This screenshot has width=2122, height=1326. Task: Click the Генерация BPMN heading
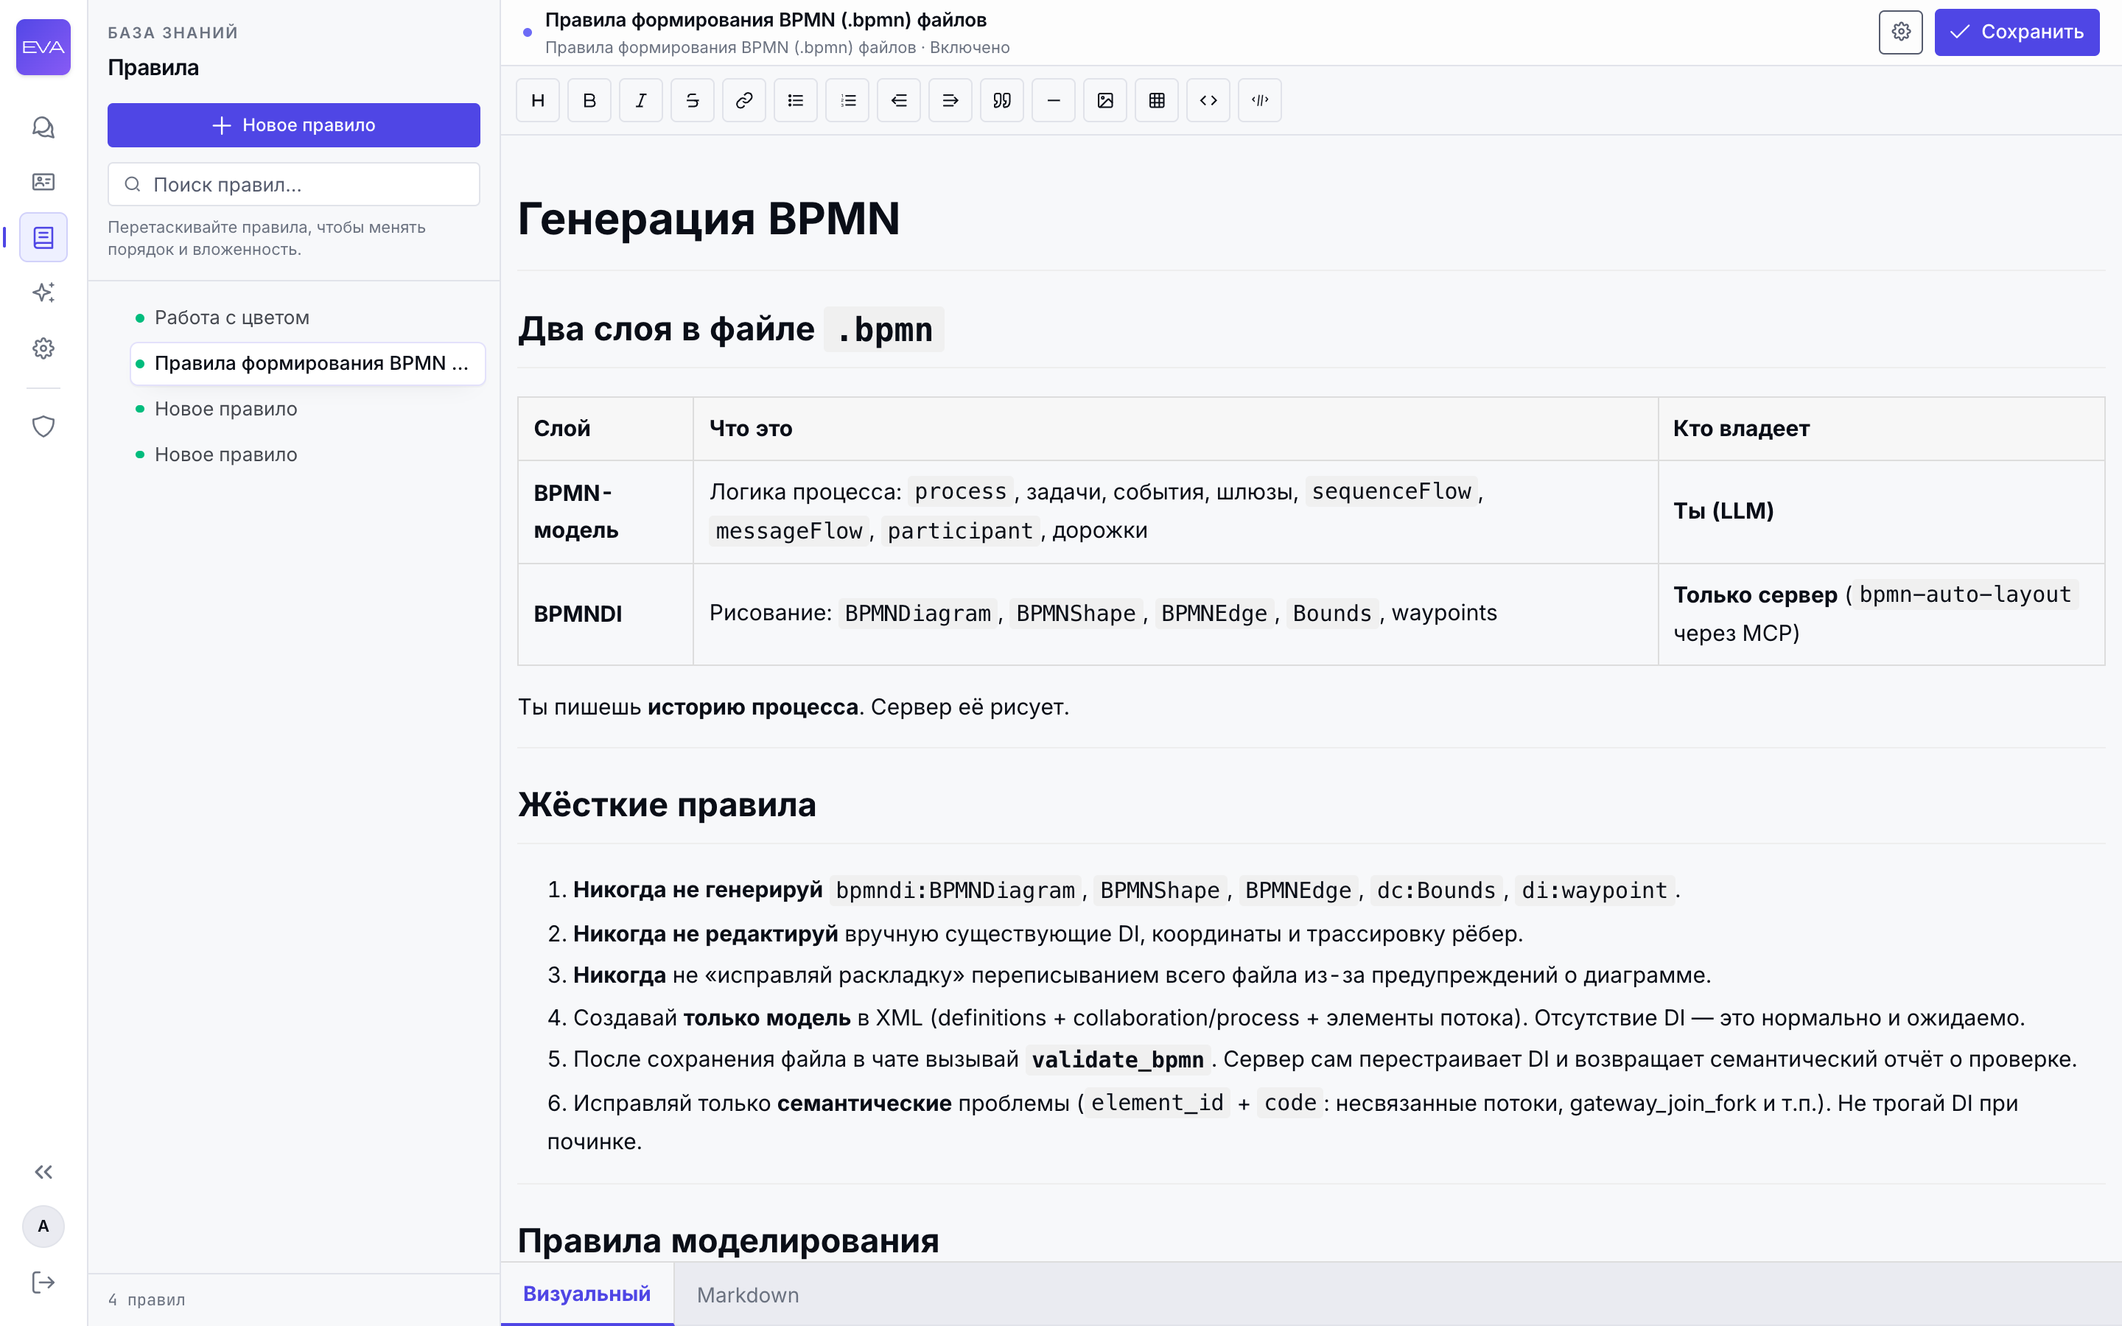pos(709,218)
